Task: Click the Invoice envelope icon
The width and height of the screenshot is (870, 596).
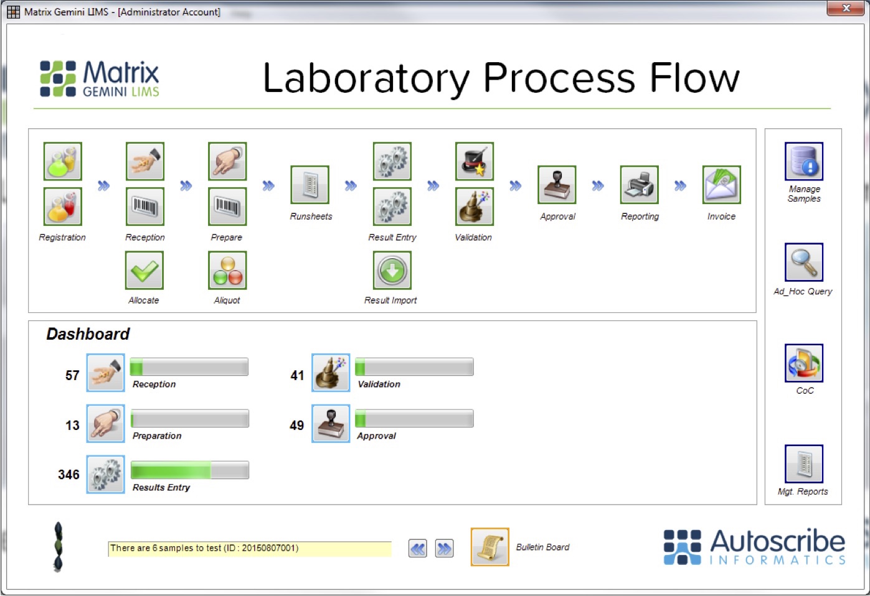Action: click(721, 185)
